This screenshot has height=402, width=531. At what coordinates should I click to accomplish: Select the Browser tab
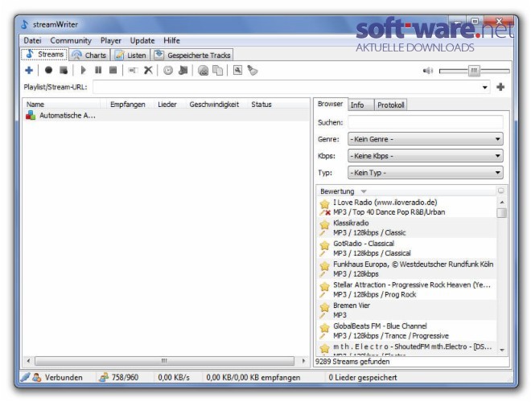(330, 104)
